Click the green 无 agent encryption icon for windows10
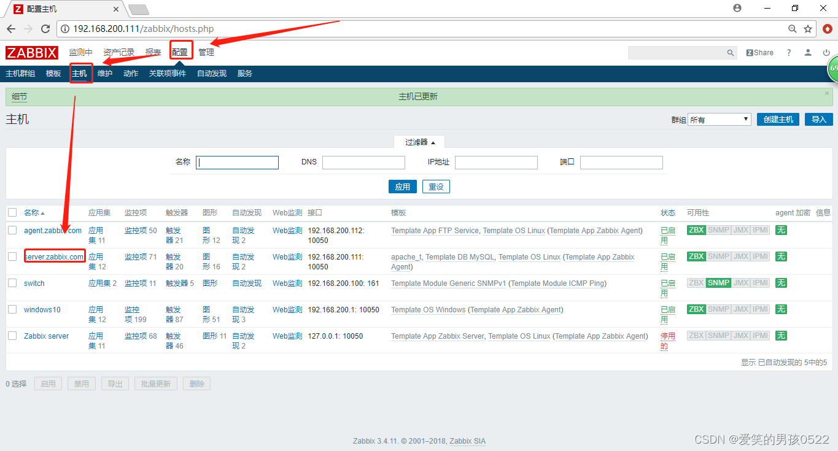838x451 pixels. tap(781, 309)
